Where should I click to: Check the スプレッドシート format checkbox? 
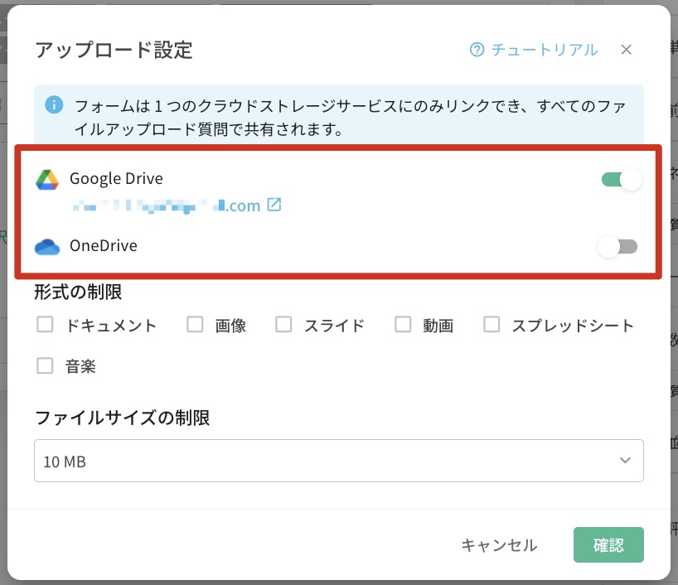492,324
